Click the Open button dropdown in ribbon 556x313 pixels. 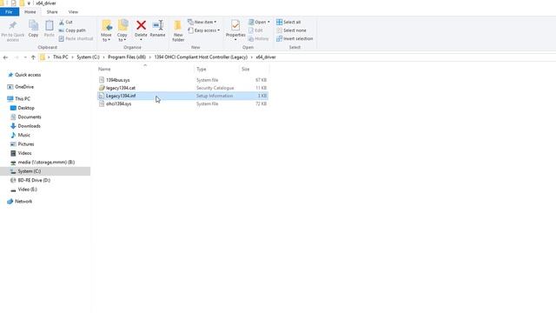(259, 22)
